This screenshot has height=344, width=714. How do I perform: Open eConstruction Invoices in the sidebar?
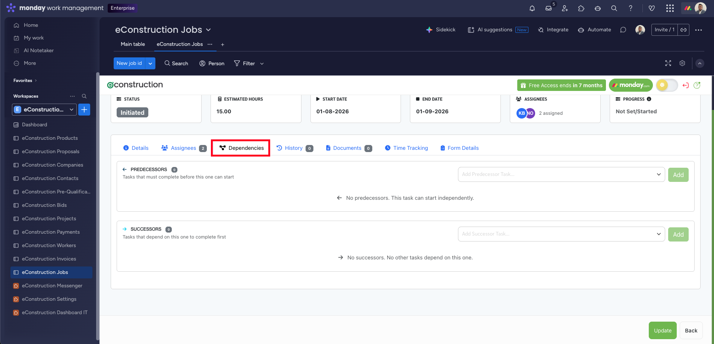[x=49, y=259]
